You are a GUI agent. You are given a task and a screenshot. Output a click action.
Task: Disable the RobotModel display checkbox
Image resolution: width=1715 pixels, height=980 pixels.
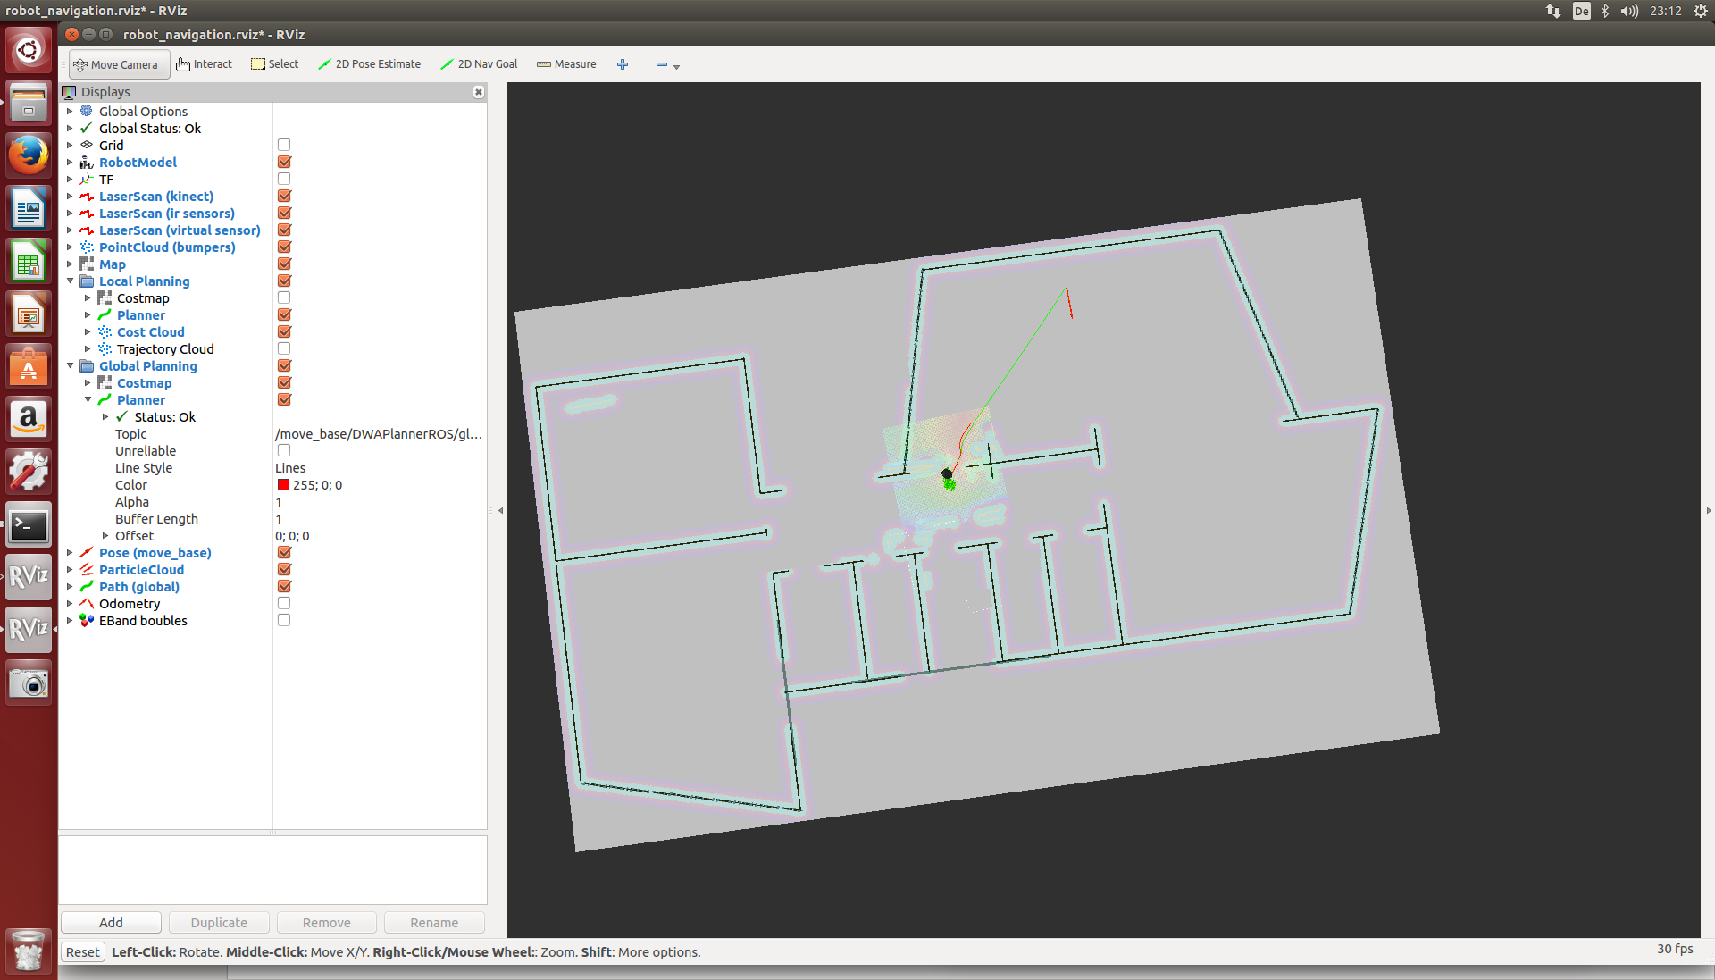284,162
